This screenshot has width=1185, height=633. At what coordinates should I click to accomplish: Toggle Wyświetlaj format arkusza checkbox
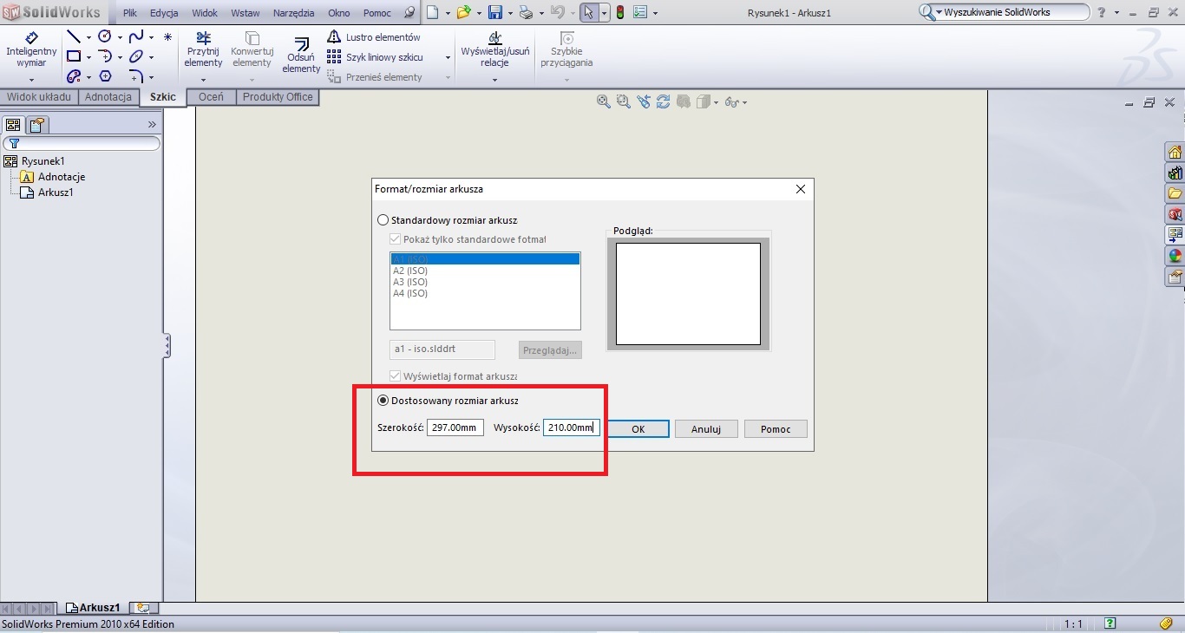click(396, 376)
